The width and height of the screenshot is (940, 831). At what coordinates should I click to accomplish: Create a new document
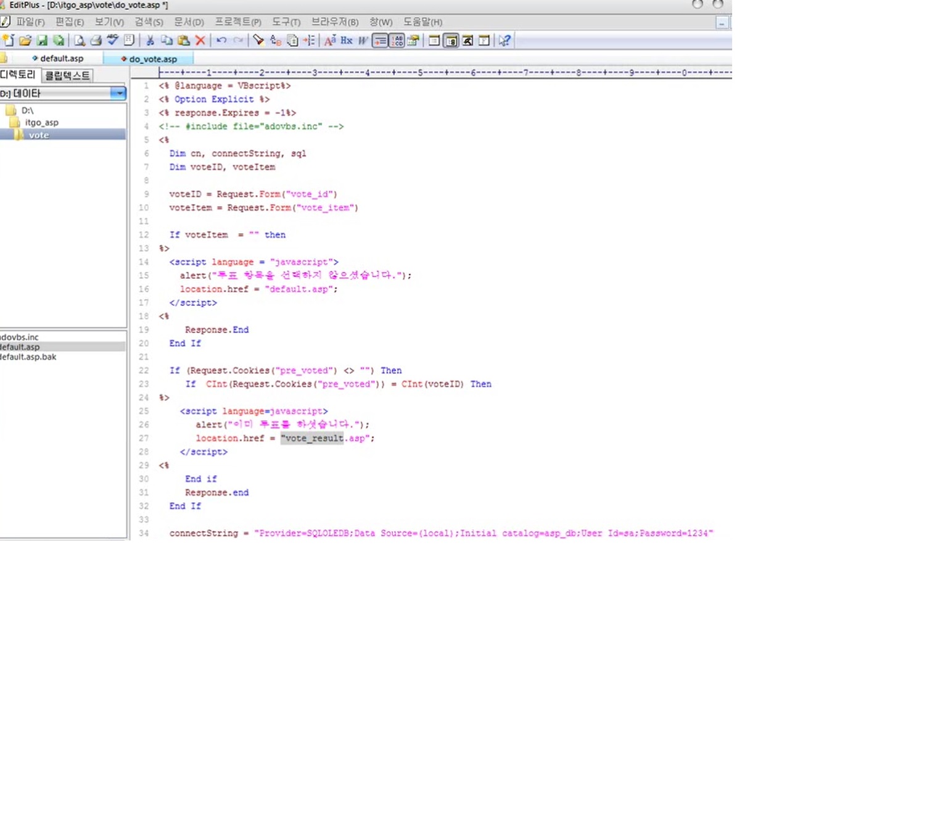coord(8,41)
